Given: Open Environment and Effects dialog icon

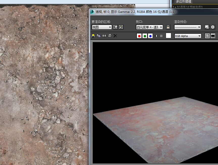Looking at the screenshot, I should [213, 27].
